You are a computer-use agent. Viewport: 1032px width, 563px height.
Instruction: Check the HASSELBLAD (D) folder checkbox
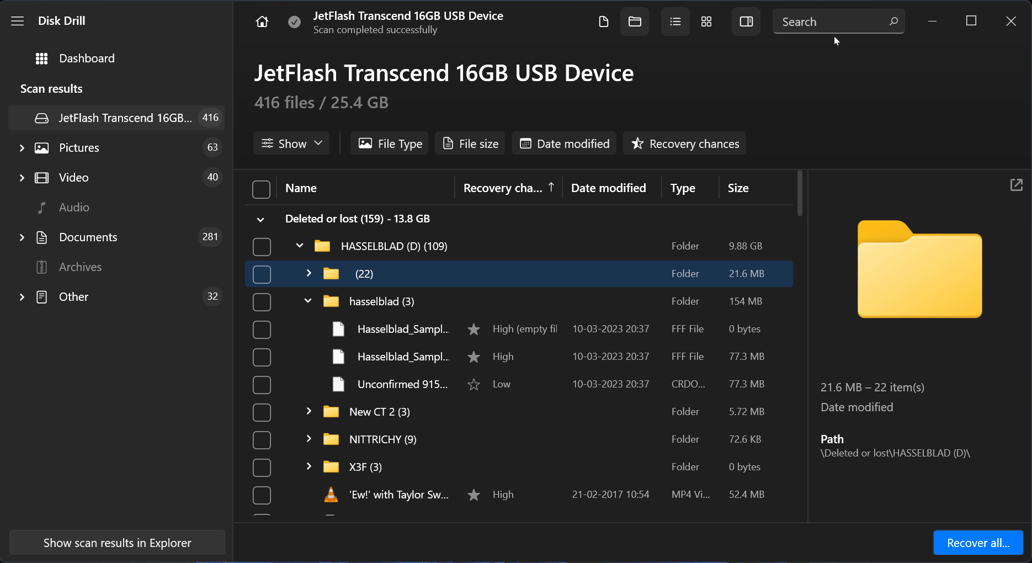(262, 247)
